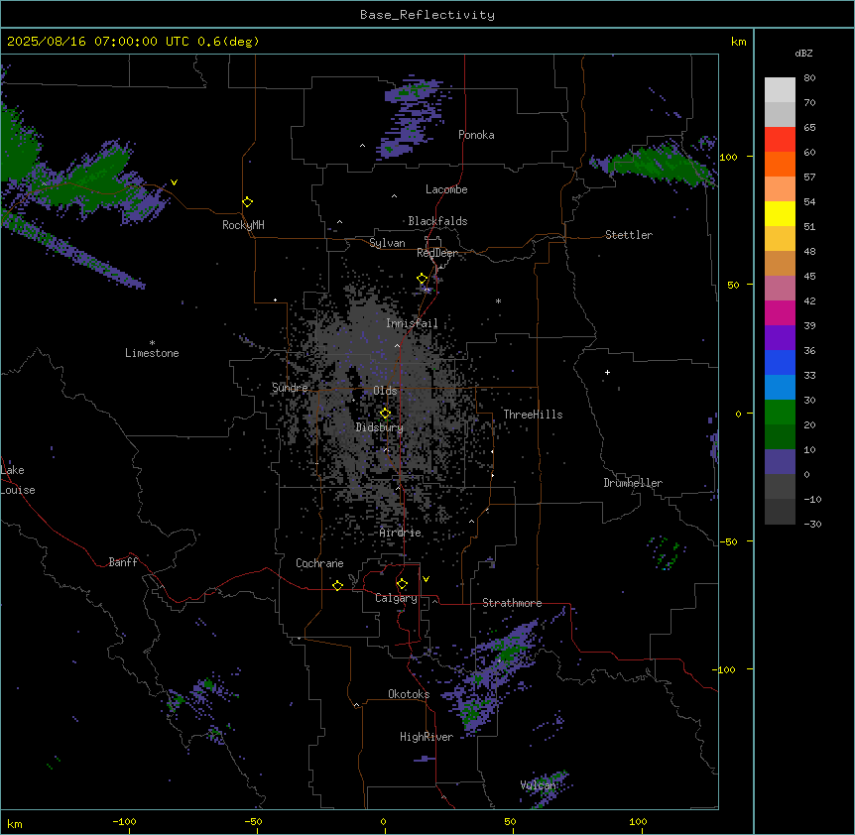Click the km unit label at bottom left

click(x=15, y=823)
